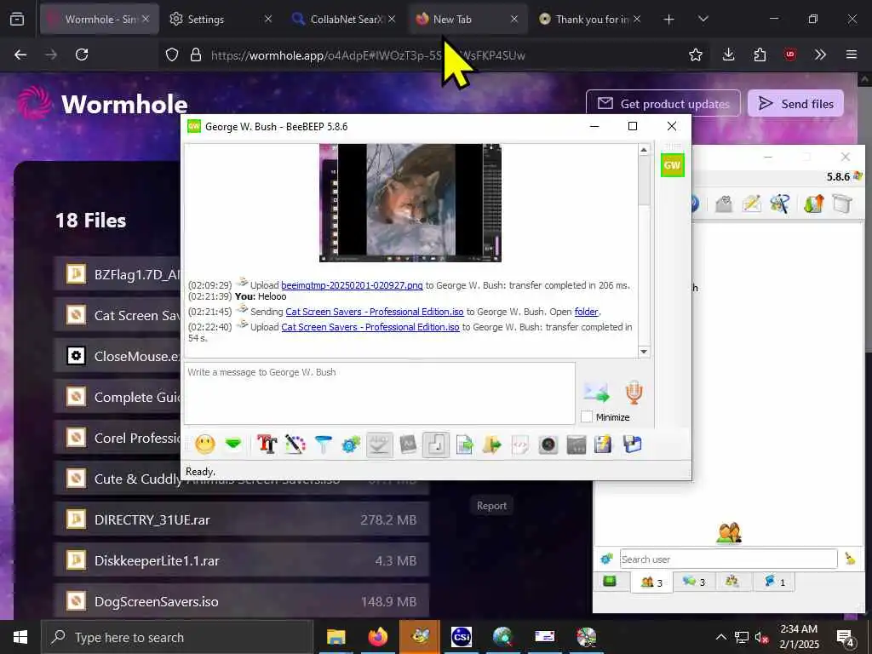
Task: Click the envelope heart icon in BeeBEEP main toolbar
Action: [724, 204]
